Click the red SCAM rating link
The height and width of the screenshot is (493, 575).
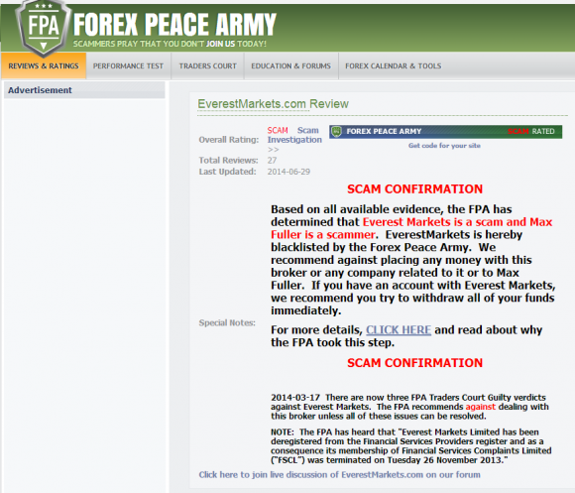(278, 130)
